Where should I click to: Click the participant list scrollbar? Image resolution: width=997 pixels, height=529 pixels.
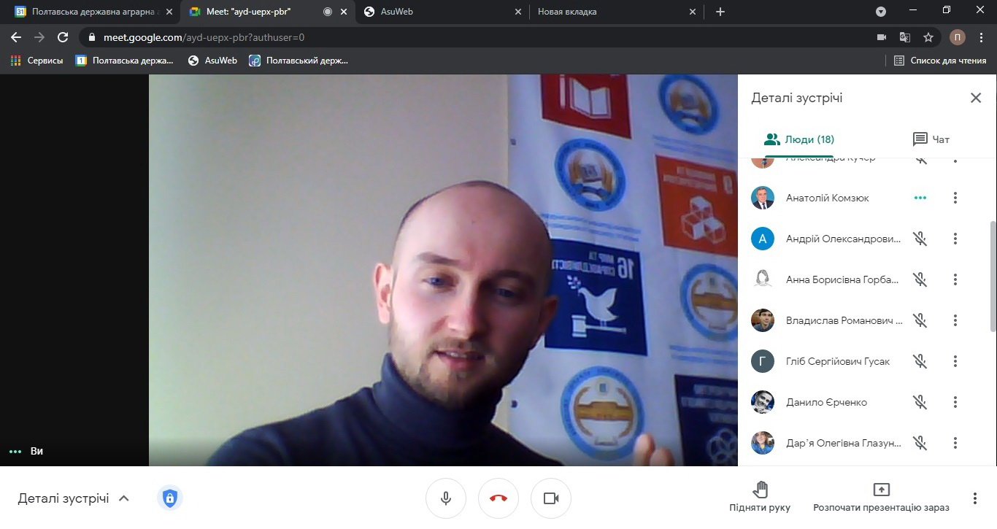point(993,276)
